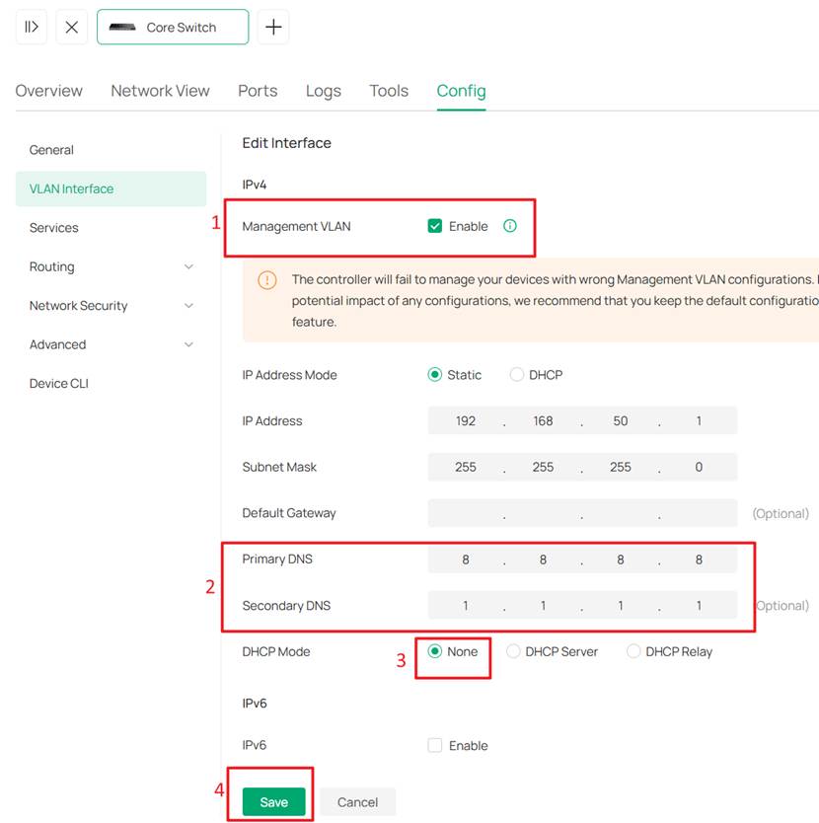The image size is (819, 823).
Task: Click the Management VLAN info icon
Action: pyautogui.click(x=510, y=226)
